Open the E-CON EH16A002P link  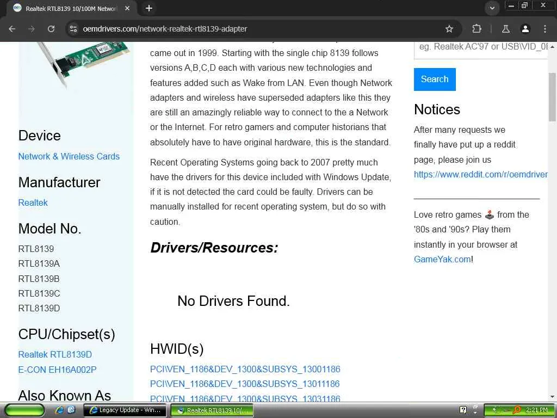pos(57,370)
